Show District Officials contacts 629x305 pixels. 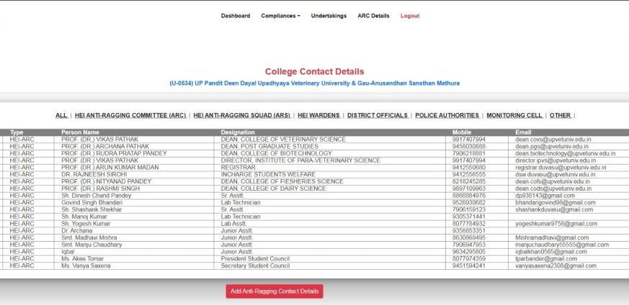[378, 115]
